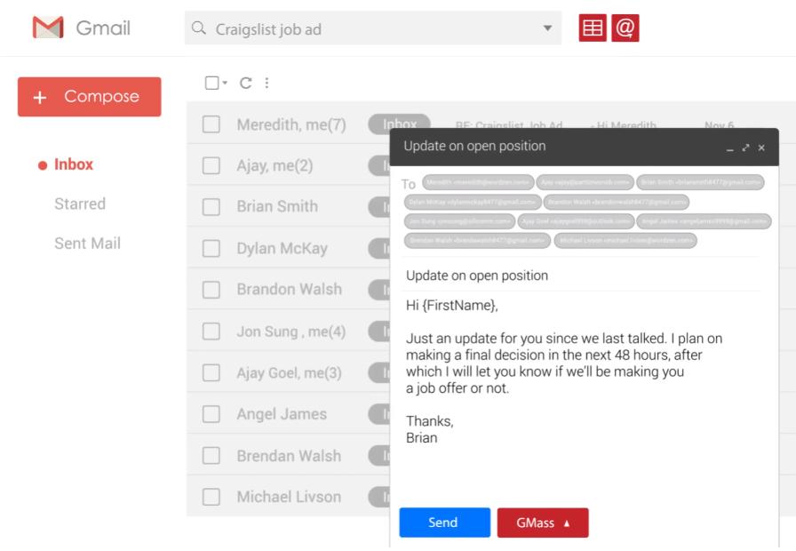Viewport: 796px width, 551px height.
Task: Expand compose window to full screen
Action: pyautogui.click(x=745, y=148)
